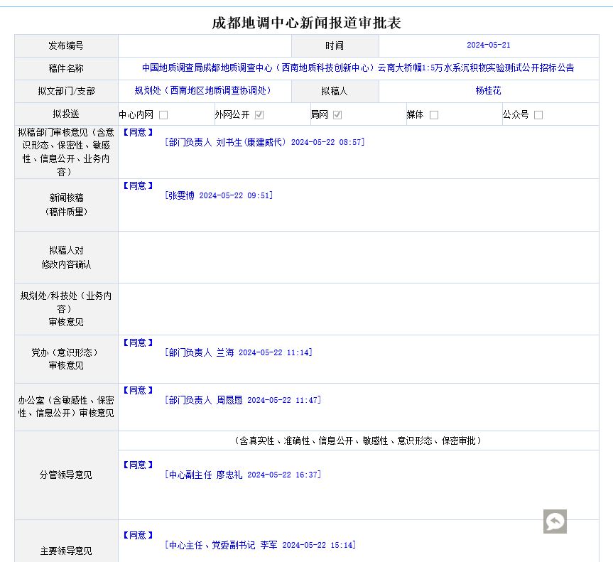Click 同意 in 新闻核稿 row

[x=138, y=185]
